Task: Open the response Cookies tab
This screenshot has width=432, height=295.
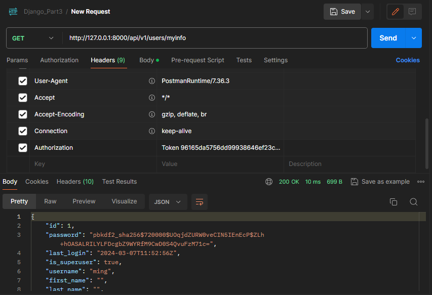Action: tap(37, 182)
